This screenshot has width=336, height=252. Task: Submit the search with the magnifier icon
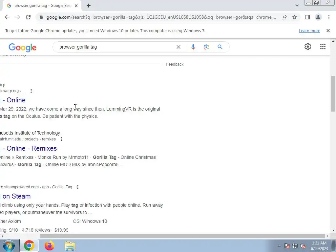pos(220,47)
